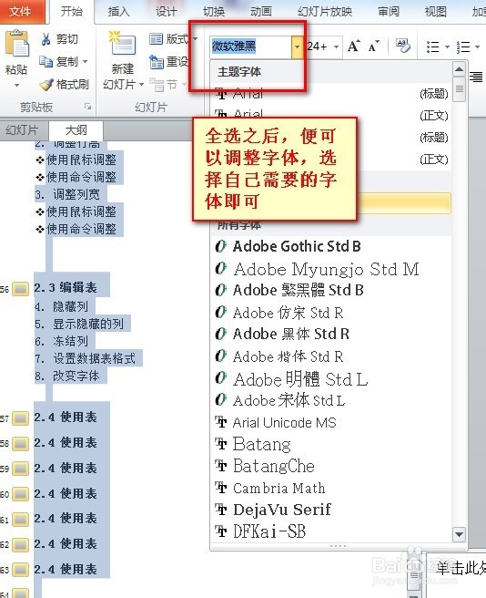Expand the New Slide dropdown arrow
The height and width of the screenshot is (598, 486).
click(x=141, y=84)
